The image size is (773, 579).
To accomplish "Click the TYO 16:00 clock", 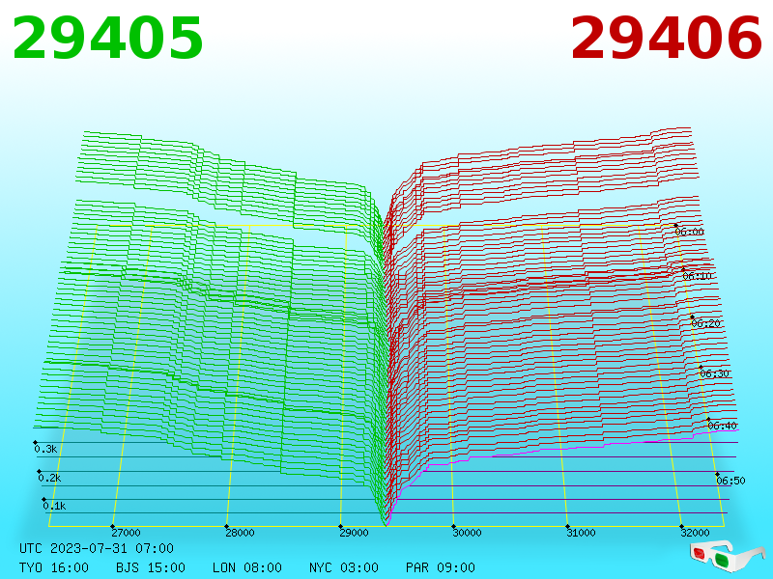I will pyautogui.click(x=54, y=567).
